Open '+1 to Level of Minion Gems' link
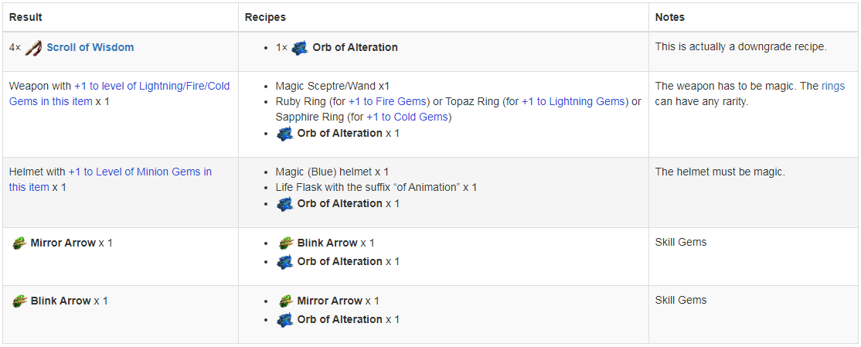 pyautogui.click(x=111, y=179)
